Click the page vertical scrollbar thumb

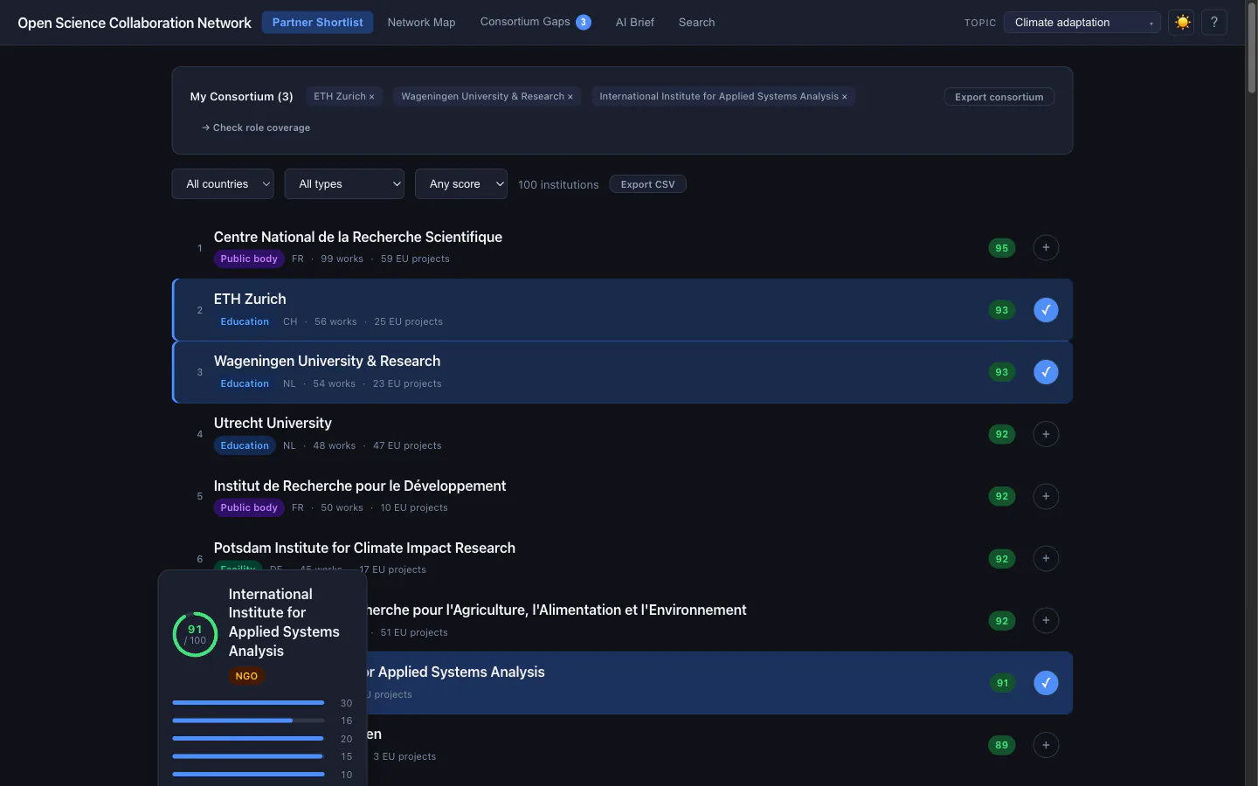pos(1251,48)
